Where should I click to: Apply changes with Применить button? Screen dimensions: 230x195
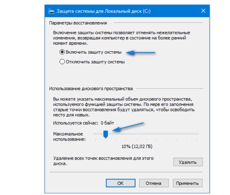tap(188, 183)
